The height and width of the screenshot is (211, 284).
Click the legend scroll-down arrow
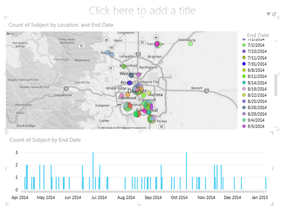tap(275, 127)
